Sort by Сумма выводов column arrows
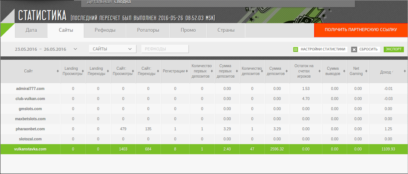The image size is (408, 174). pyautogui.click(x=344, y=71)
